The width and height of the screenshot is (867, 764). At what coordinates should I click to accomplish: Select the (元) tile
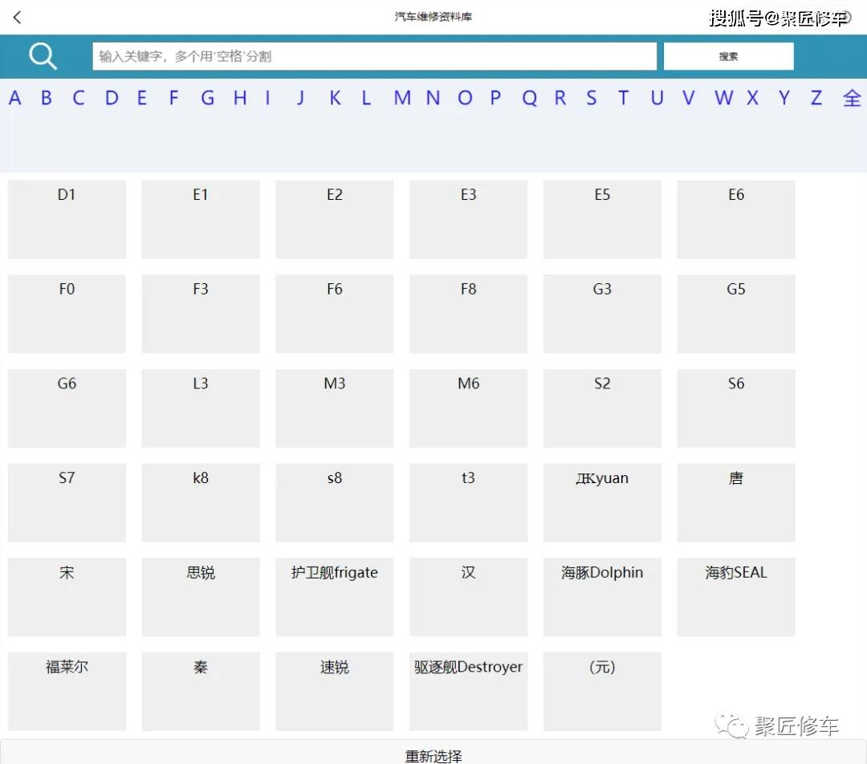point(602,692)
